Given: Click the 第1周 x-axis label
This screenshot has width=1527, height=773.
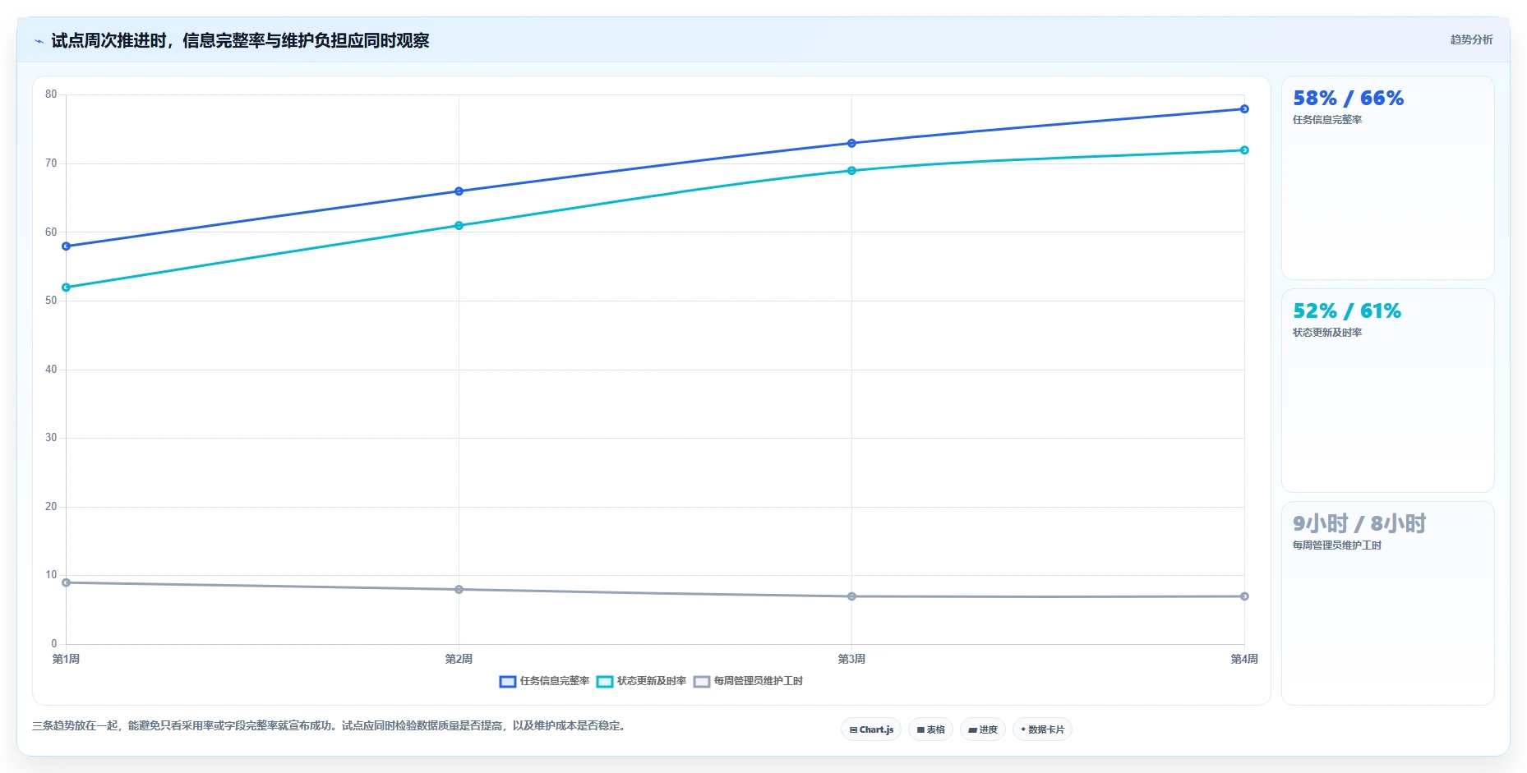Looking at the screenshot, I should (x=67, y=659).
